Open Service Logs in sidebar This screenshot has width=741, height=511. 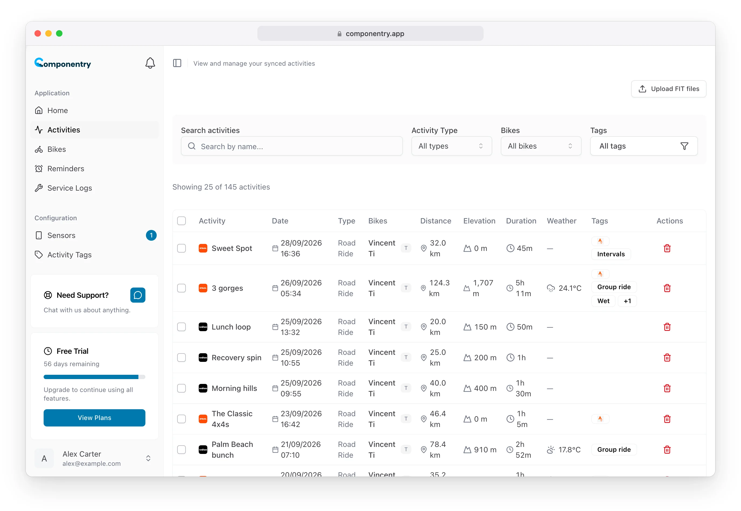[x=95, y=188]
